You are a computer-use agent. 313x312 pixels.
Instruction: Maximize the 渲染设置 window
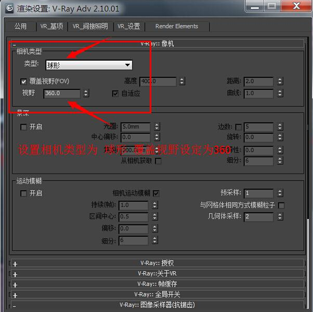pyautogui.click(x=272, y=6)
